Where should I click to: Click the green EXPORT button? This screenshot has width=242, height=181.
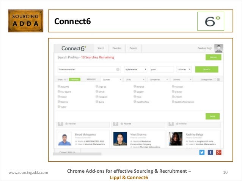[213, 57]
